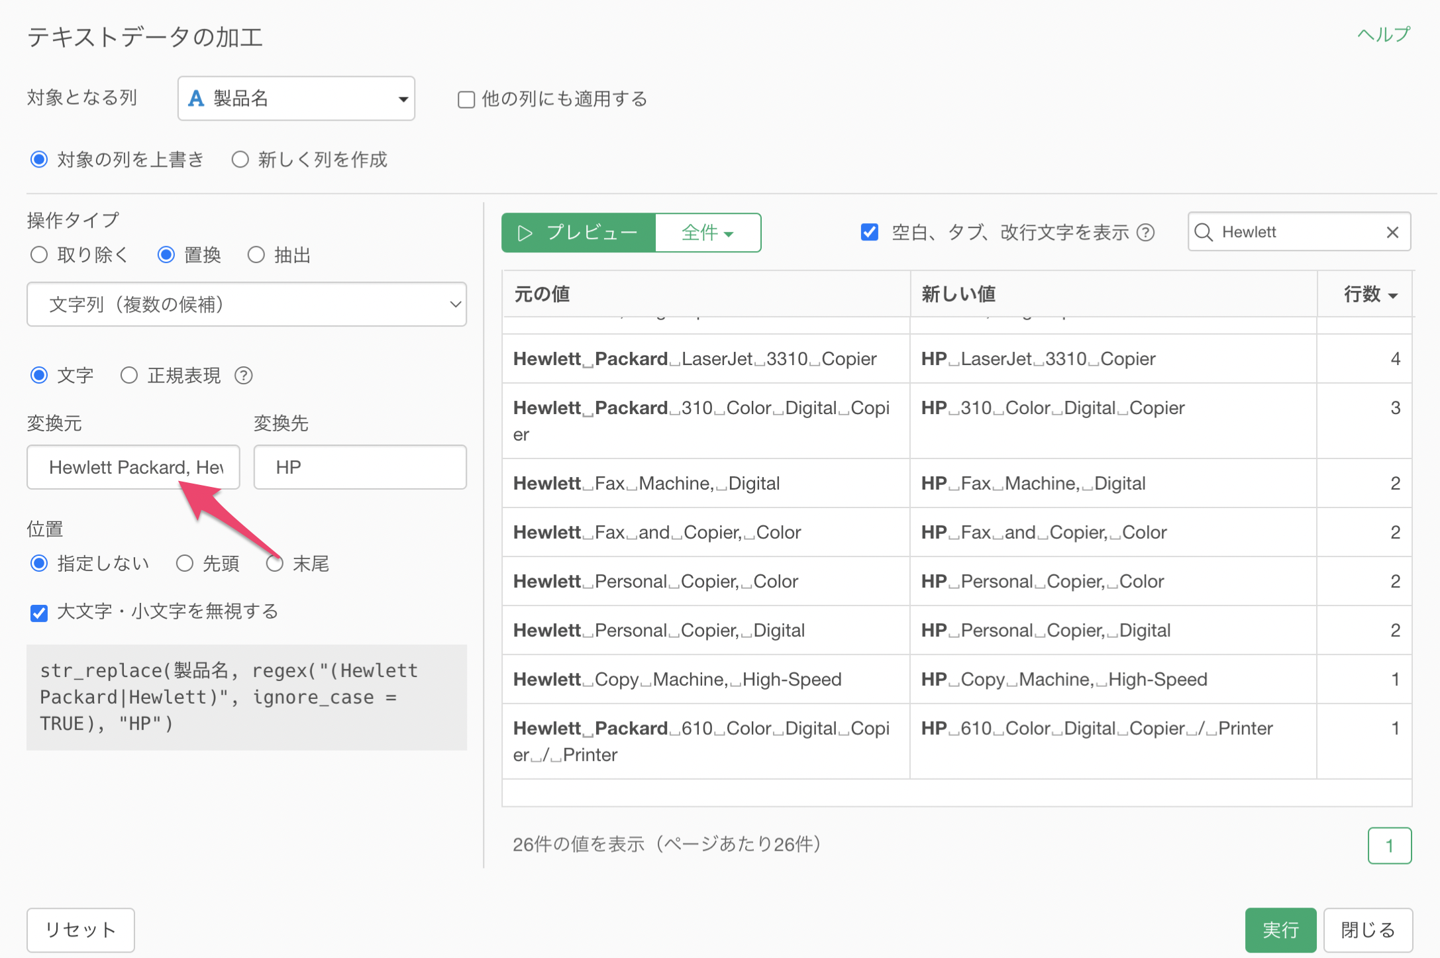Screen dimensions: 1440x958
Task: Select row Hewlett Fax and Copier, Color
Action: [x=957, y=532]
